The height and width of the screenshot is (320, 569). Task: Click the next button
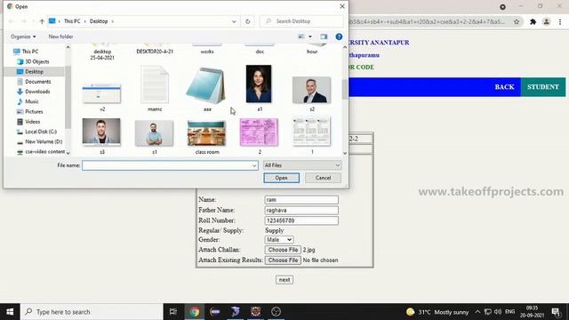[284, 280]
